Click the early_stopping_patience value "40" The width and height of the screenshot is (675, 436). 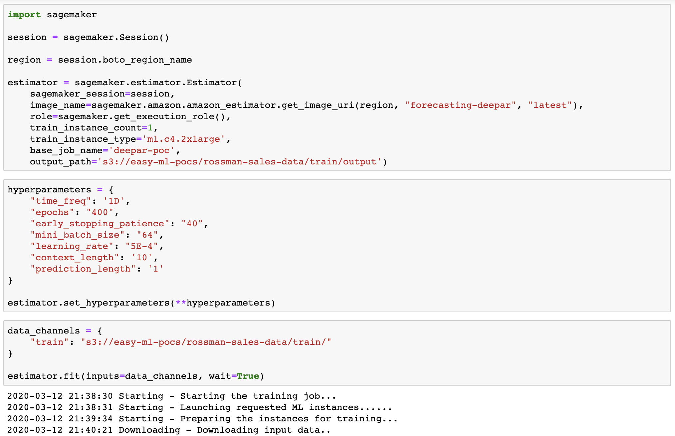[192, 224]
